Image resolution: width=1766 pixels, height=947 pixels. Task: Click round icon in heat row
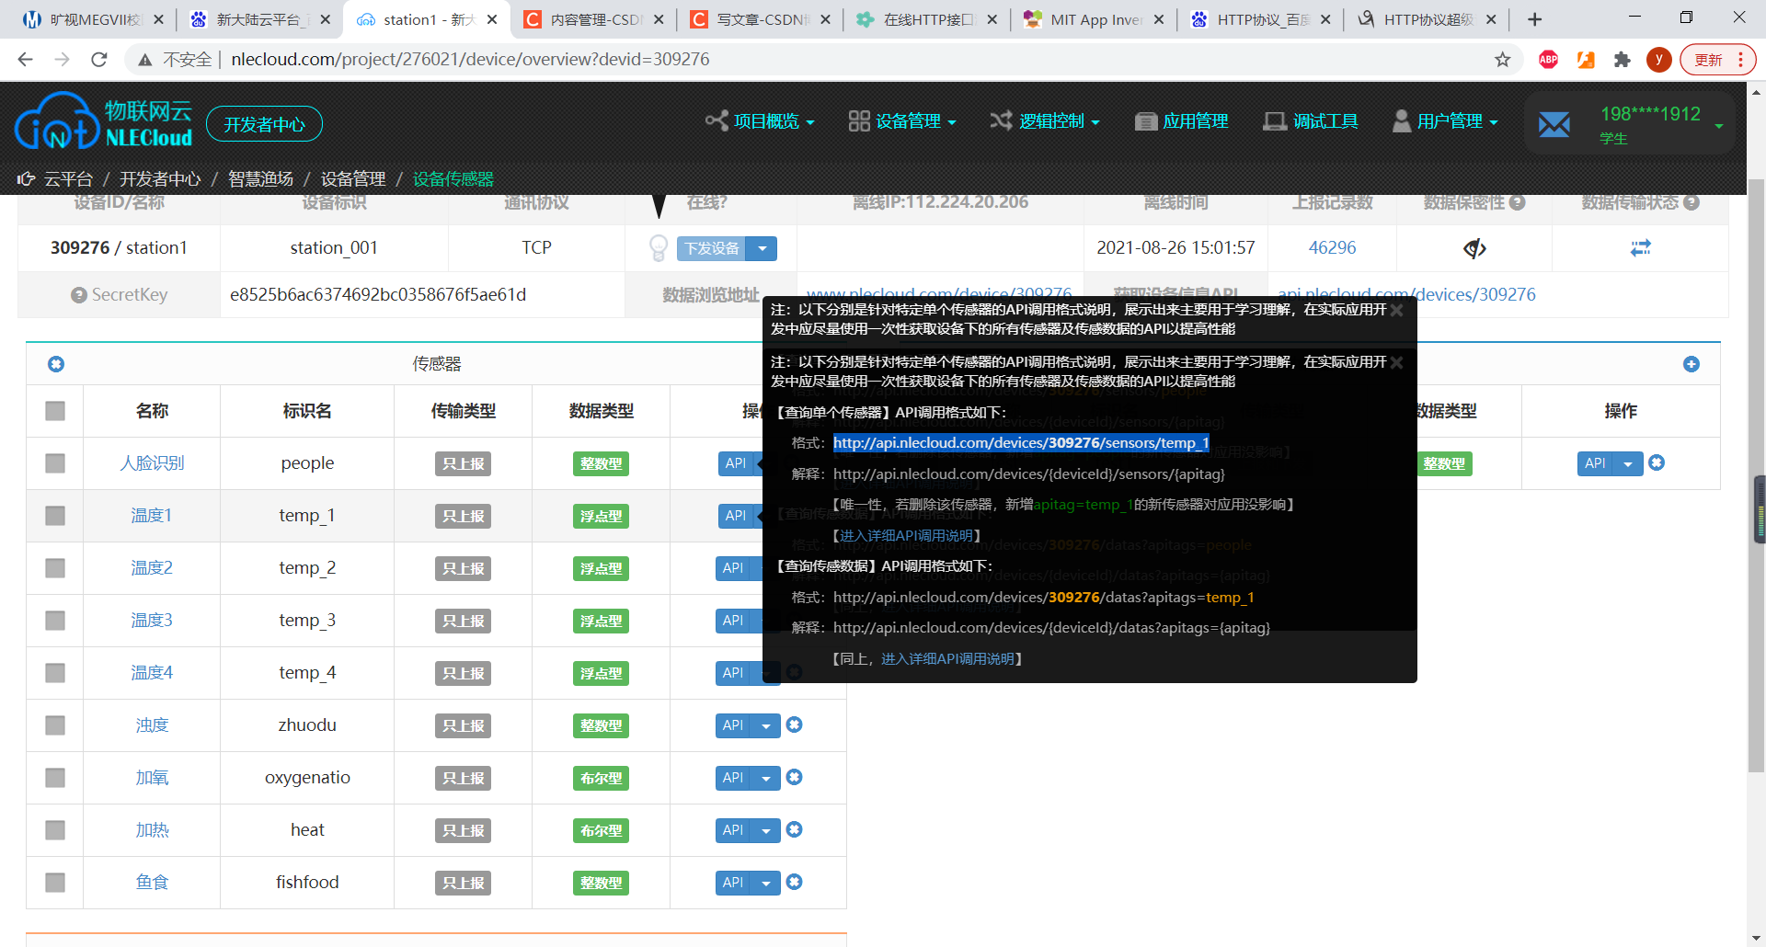click(x=795, y=829)
